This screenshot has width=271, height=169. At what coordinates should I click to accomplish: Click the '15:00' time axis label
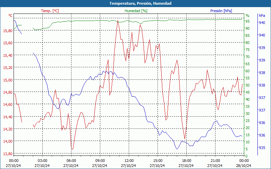coord(158,160)
